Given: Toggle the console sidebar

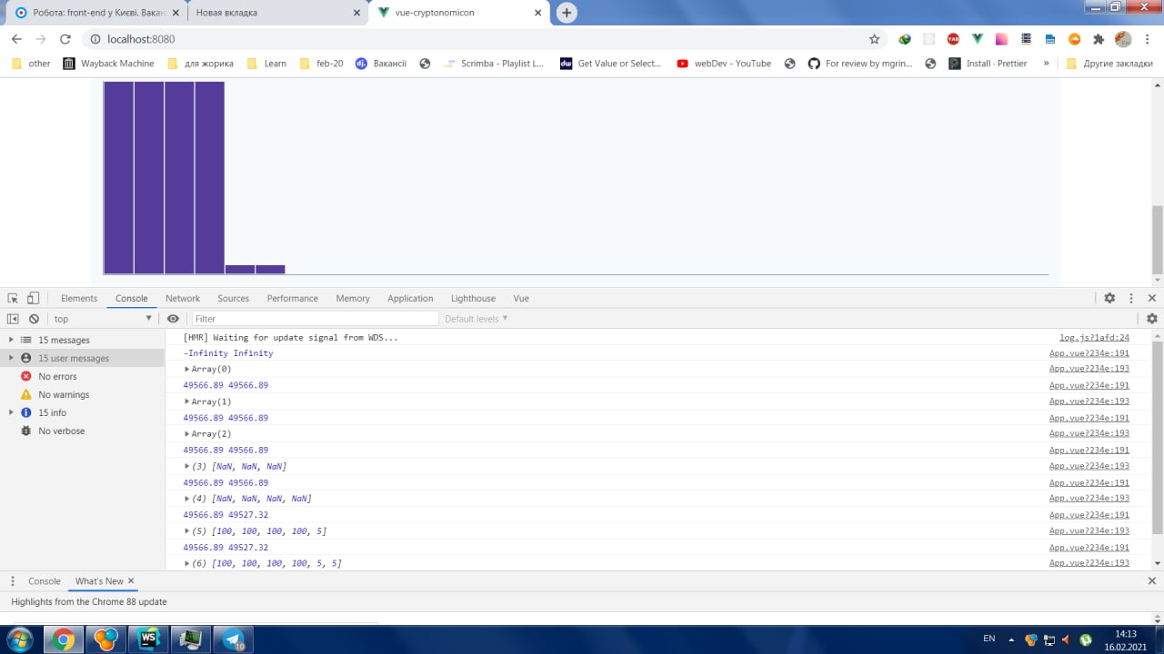Looking at the screenshot, I should coord(13,319).
